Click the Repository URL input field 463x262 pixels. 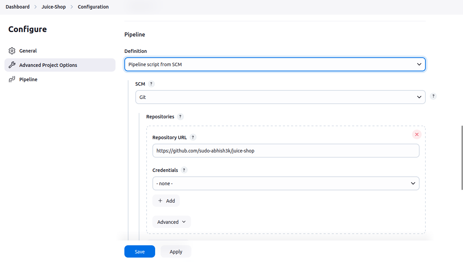(x=286, y=151)
